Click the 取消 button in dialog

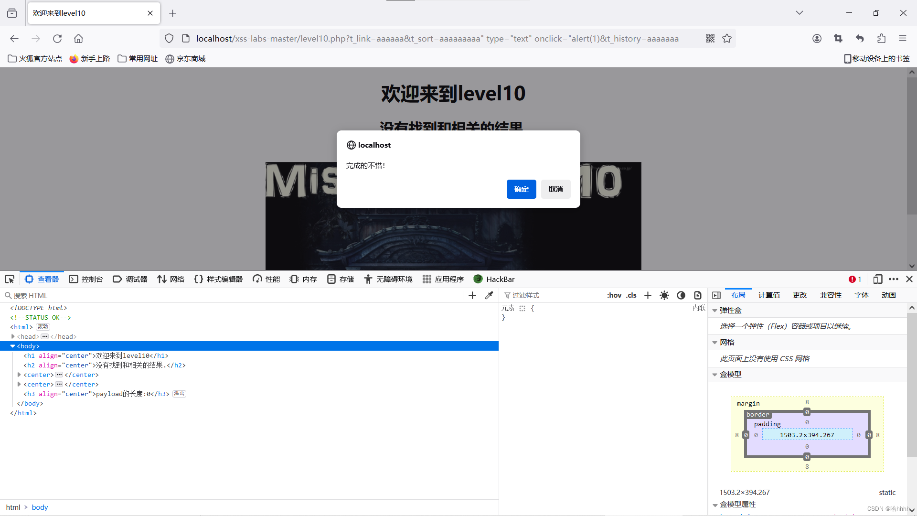(555, 189)
